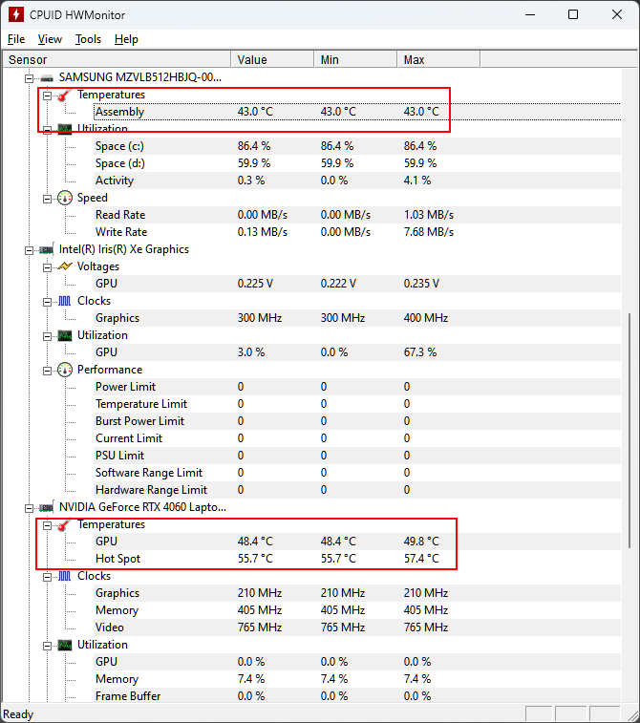Click the Voltages lightning icon
640x723 pixels.
pyautogui.click(x=65, y=266)
